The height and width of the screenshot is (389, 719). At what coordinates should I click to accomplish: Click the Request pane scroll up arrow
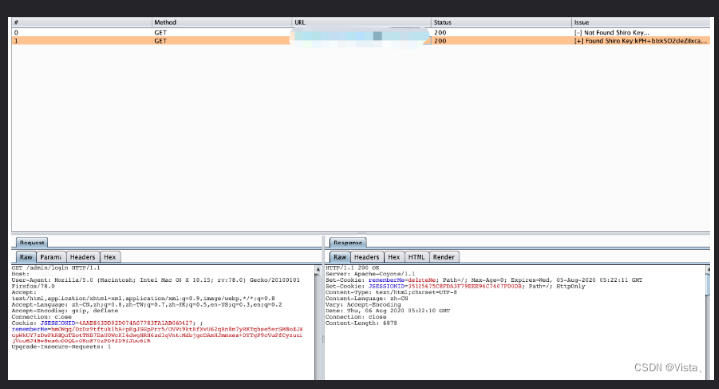click(x=317, y=269)
